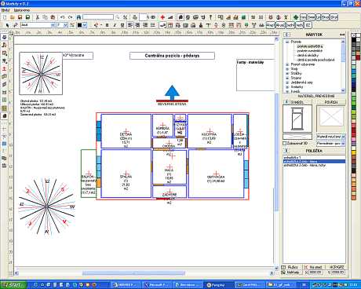The width and height of the screenshot is (361, 289).
Task: Toggle the Na střed checkbox
Action: (x=305, y=267)
